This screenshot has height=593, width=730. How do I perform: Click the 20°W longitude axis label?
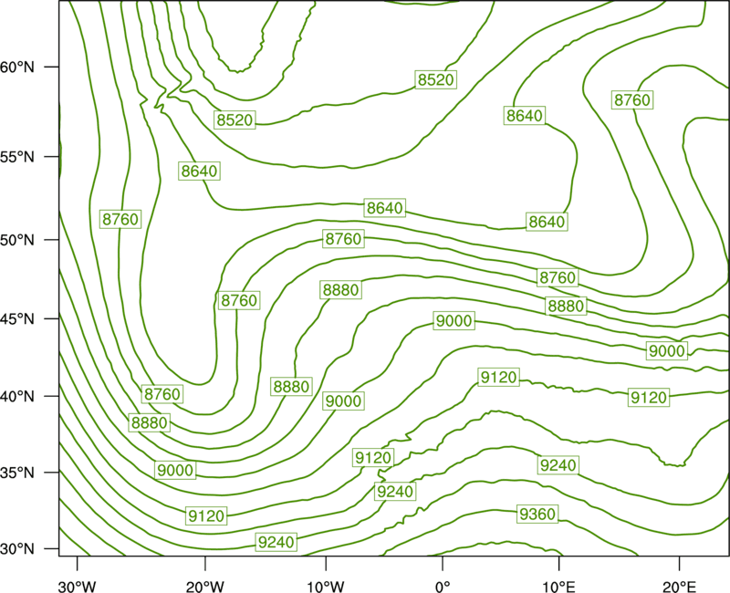point(204,587)
